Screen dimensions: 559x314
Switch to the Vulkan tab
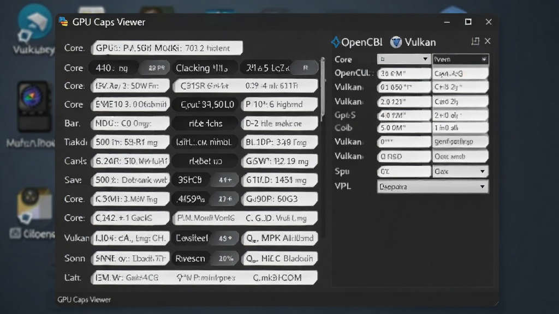click(413, 42)
